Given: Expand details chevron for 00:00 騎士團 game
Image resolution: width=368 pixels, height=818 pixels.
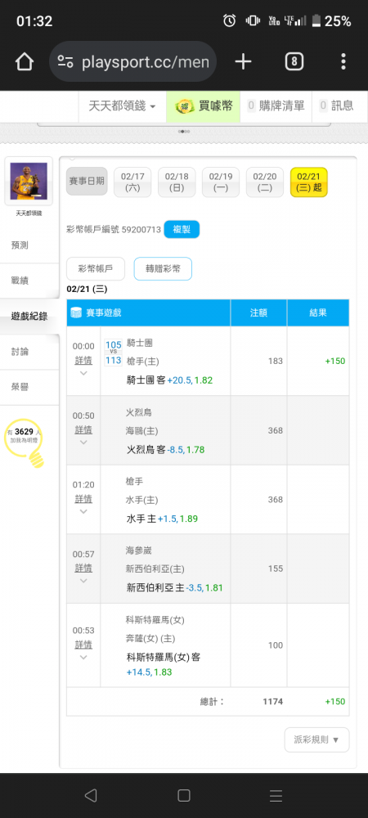Looking at the screenshot, I should click(x=83, y=373).
